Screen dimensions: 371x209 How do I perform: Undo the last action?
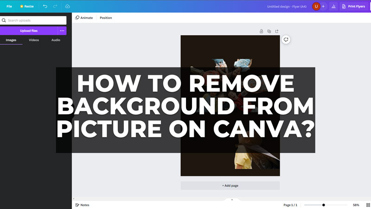[x=45, y=7]
